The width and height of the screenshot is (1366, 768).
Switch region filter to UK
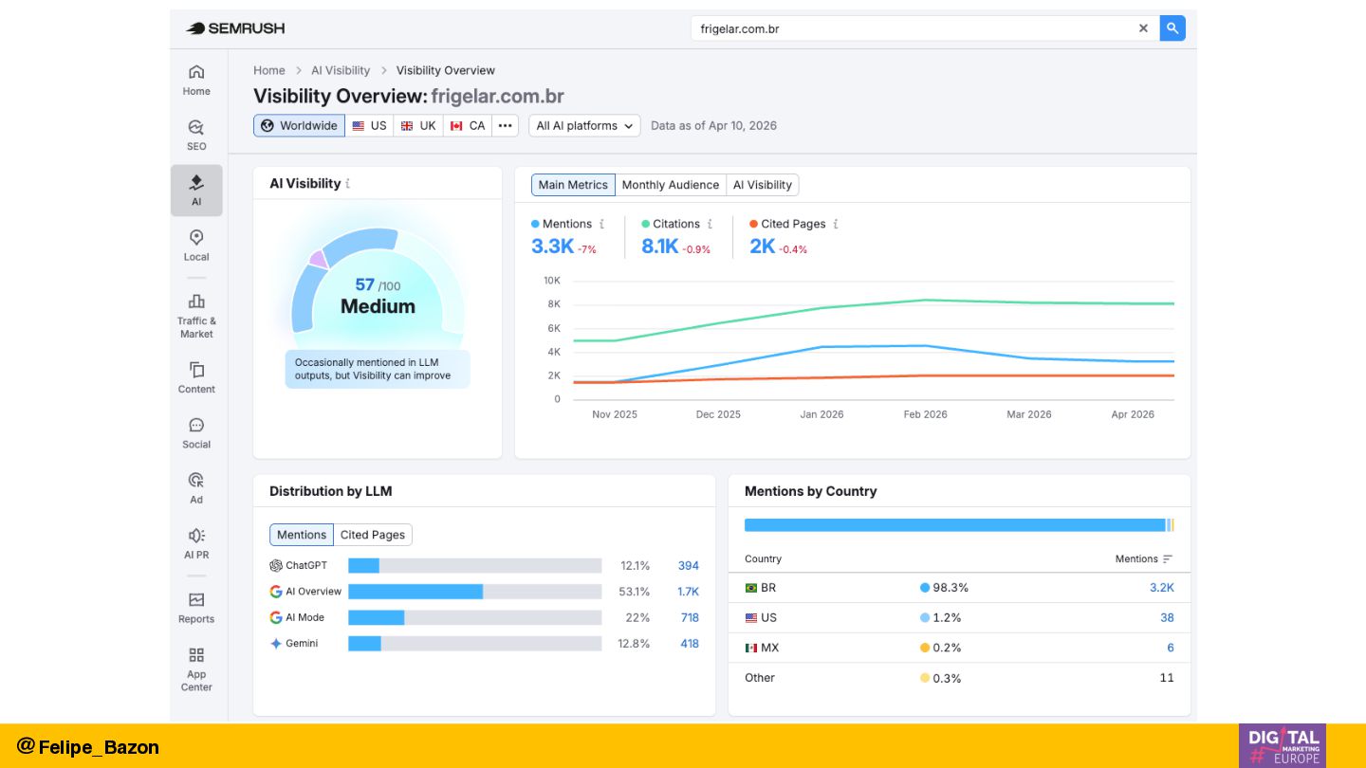pyautogui.click(x=418, y=125)
